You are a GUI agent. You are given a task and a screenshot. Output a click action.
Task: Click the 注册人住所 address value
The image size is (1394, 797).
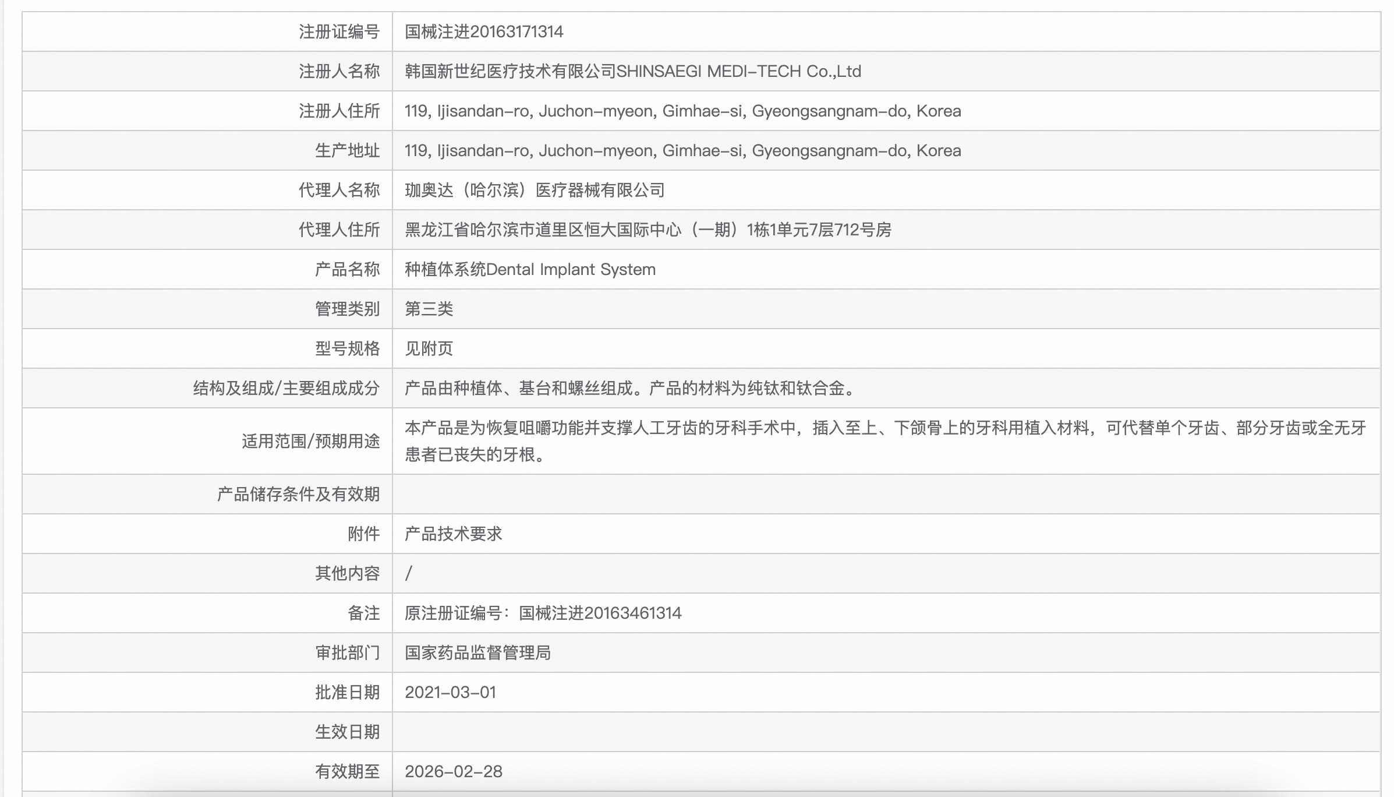pos(682,111)
